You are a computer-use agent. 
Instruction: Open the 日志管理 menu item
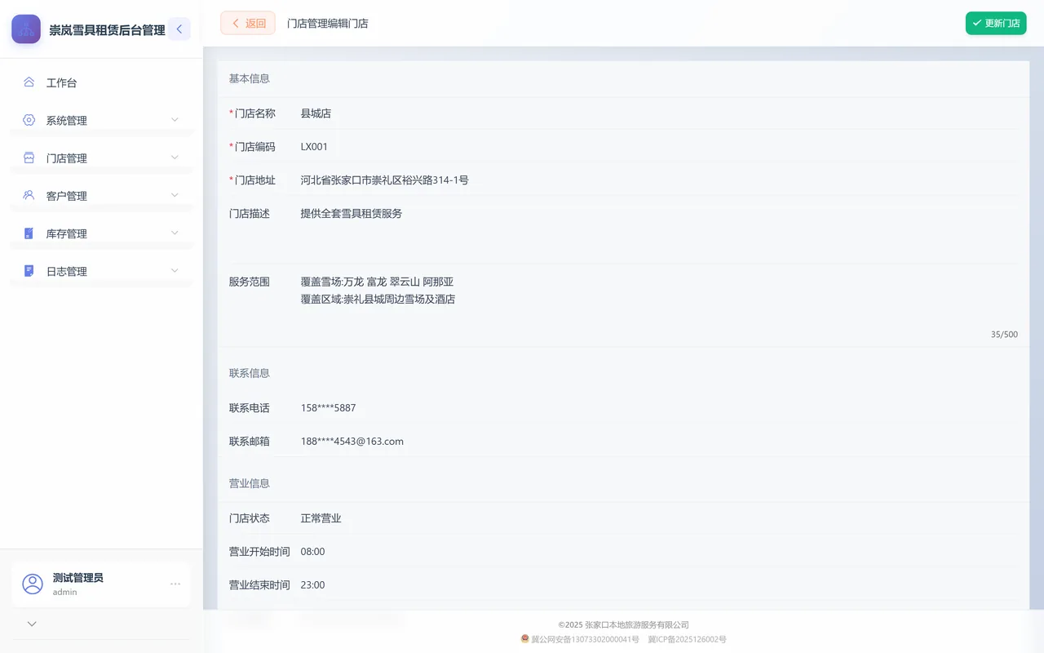click(x=101, y=271)
